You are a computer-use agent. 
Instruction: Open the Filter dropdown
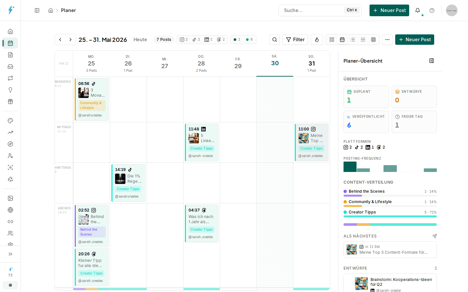pyautogui.click(x=295, y=40)
